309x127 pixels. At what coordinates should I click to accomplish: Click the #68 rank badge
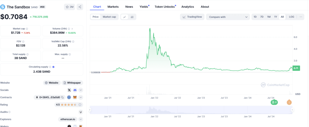pyautogui.click(x=42, y=7)
